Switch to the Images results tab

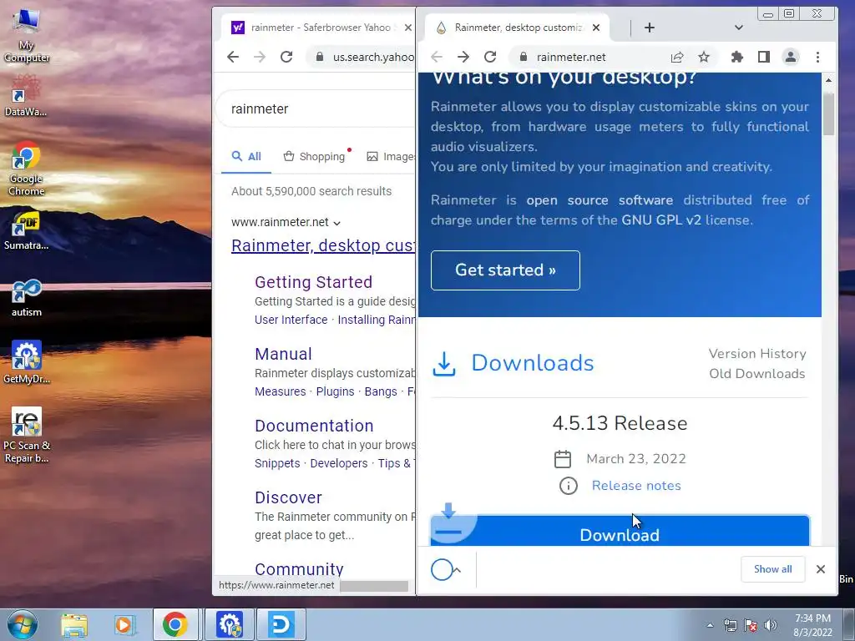point(391,156)
